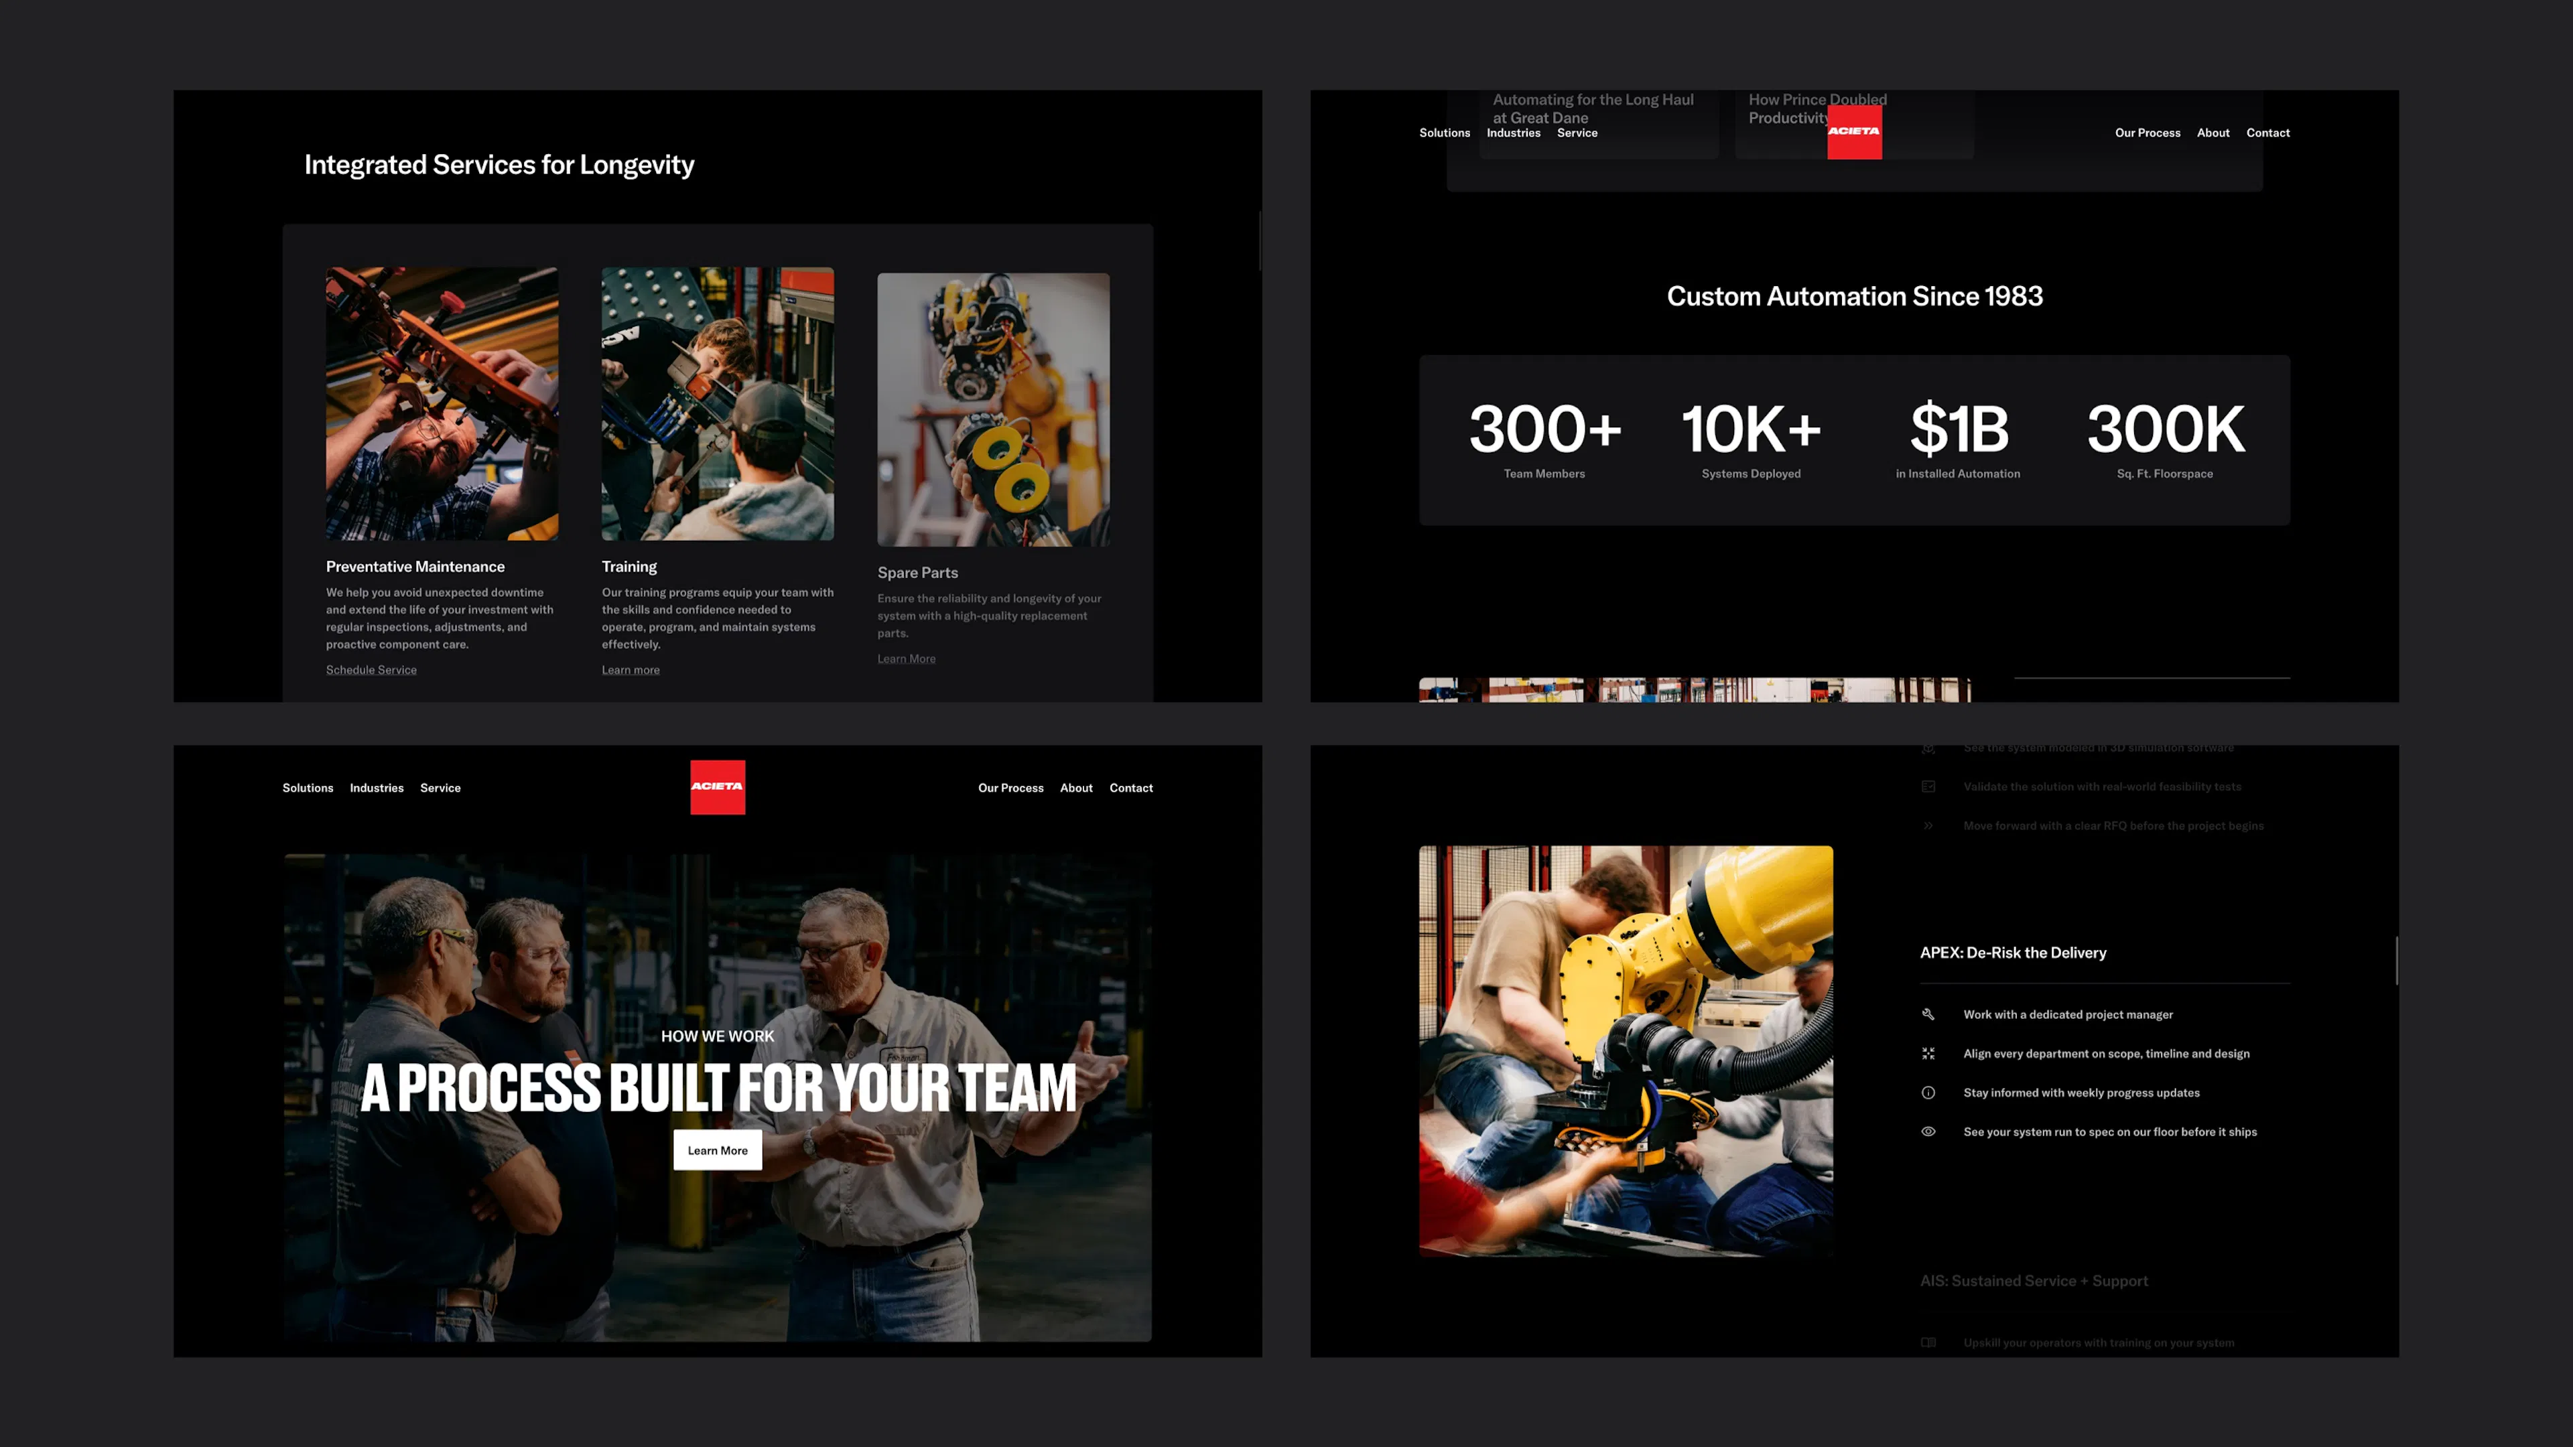
Task: Open Contact in the Custom Automation page nav
Action: coord(2267,133)
